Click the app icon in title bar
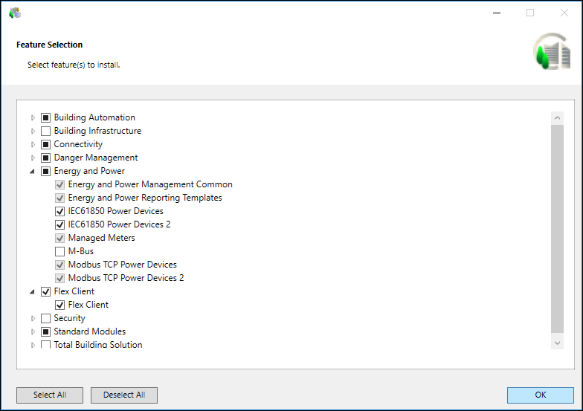Screen dimensions: 583x411 pos(15,13)
